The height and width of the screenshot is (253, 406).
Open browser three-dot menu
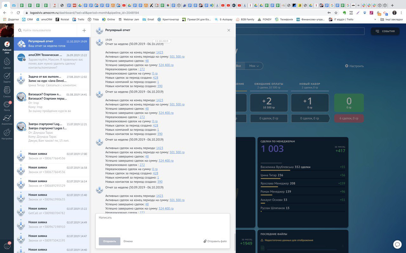click(x=401, y=13)
